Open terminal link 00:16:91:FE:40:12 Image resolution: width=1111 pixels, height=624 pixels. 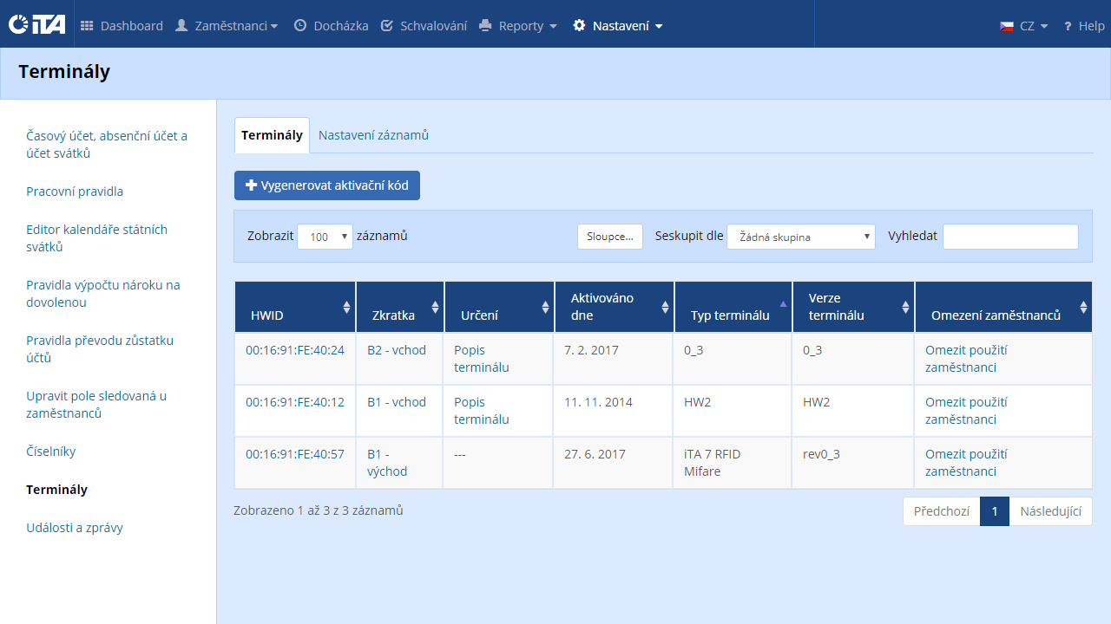click(294, 402)
